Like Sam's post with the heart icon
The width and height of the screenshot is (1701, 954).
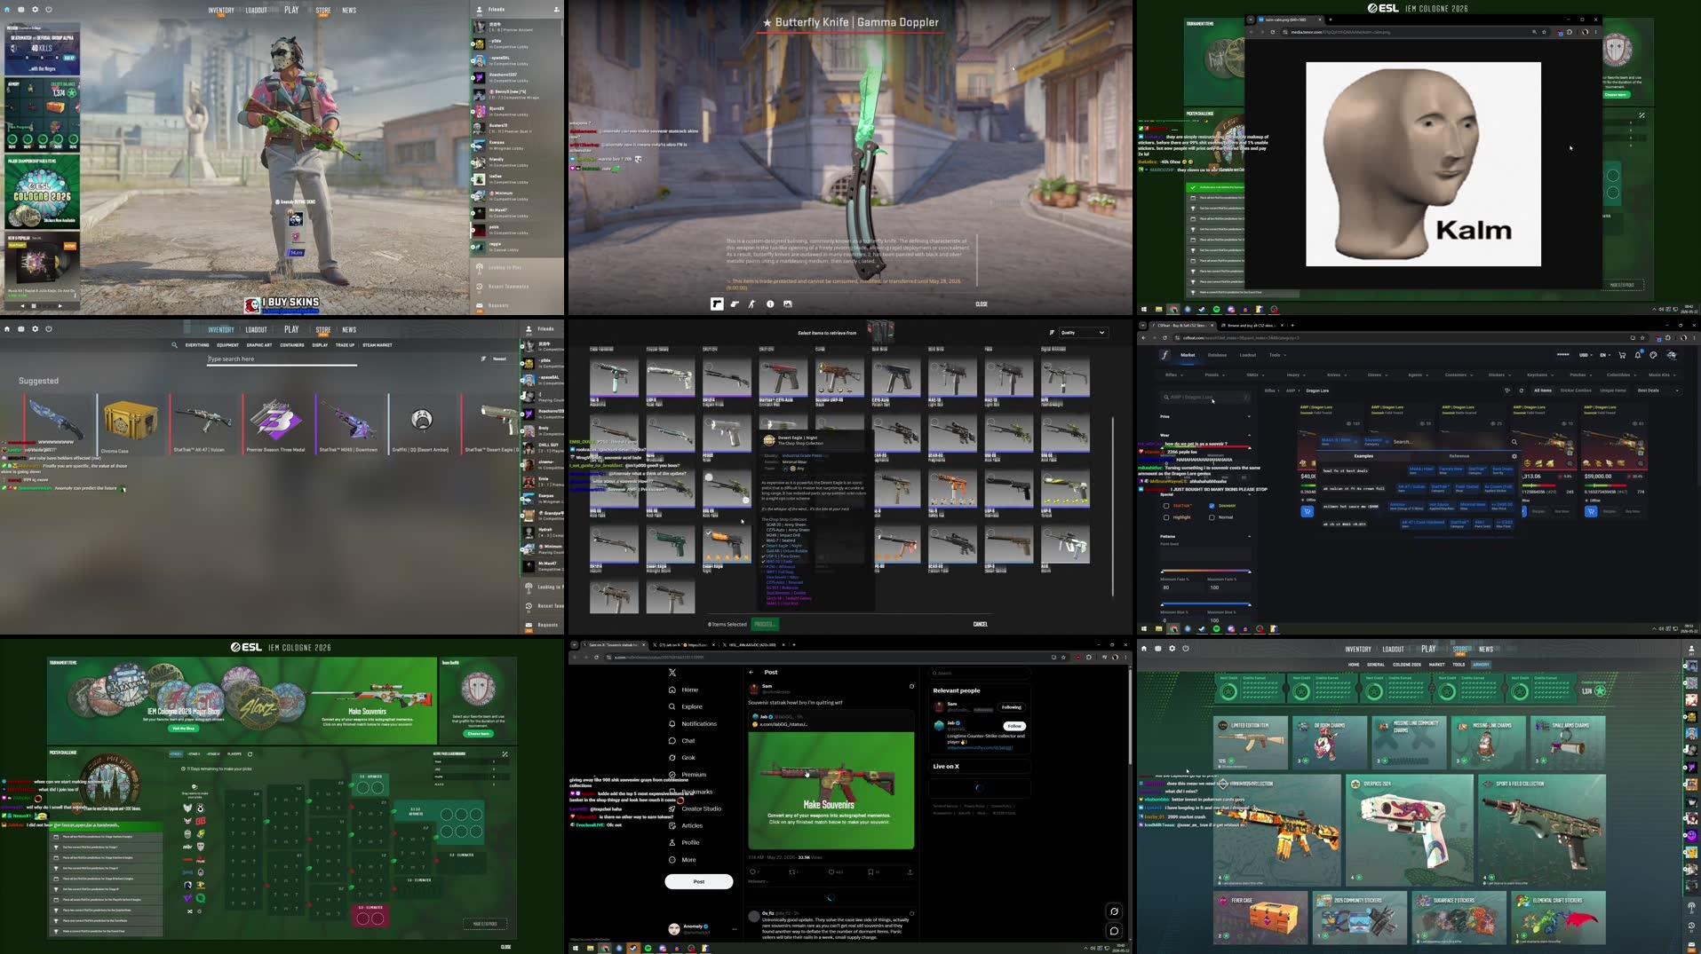pyautogui.click(x=831, y=871)
